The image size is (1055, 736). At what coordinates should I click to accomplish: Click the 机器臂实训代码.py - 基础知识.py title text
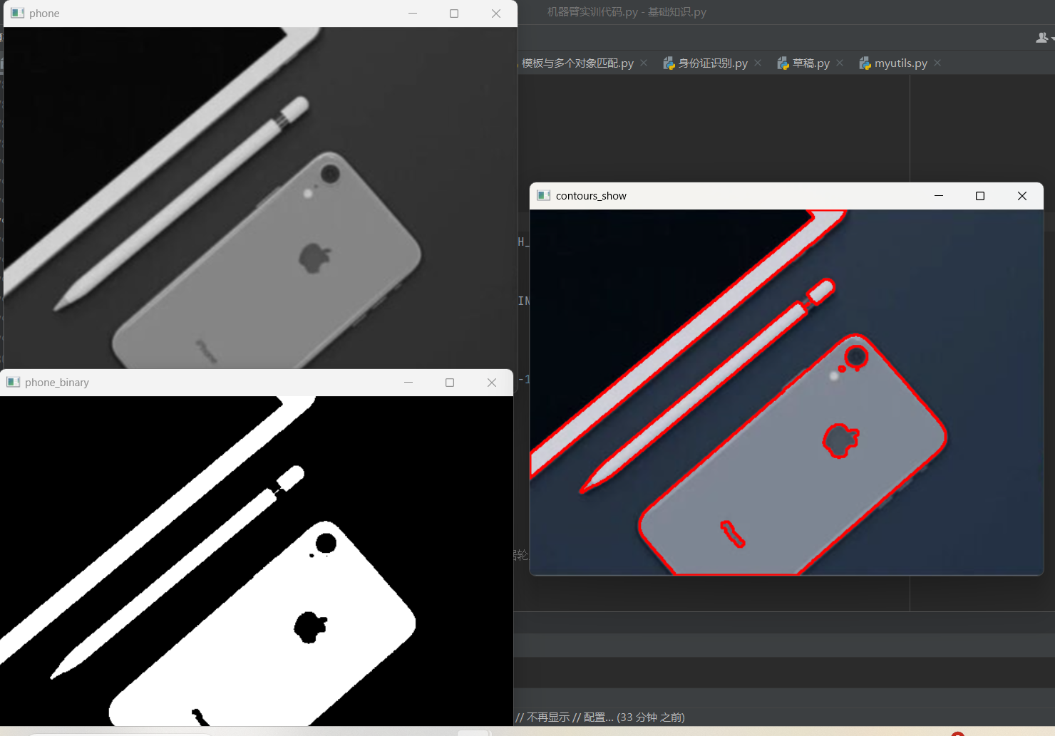(627, 12)
